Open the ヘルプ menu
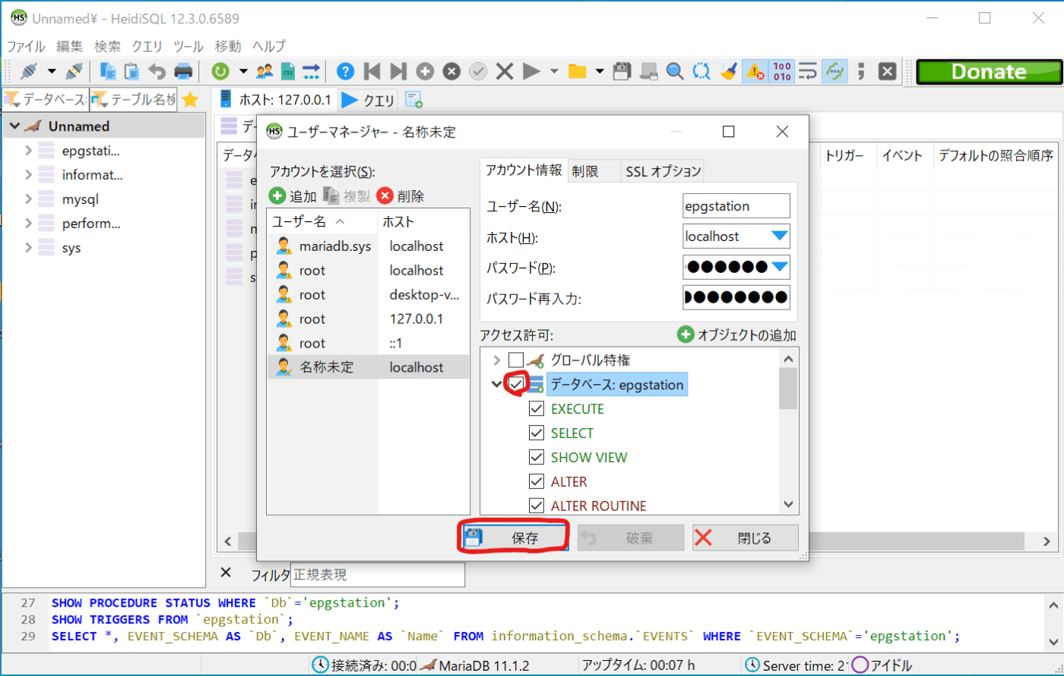This screenshot has height=676, width=1064. [269, 46]
